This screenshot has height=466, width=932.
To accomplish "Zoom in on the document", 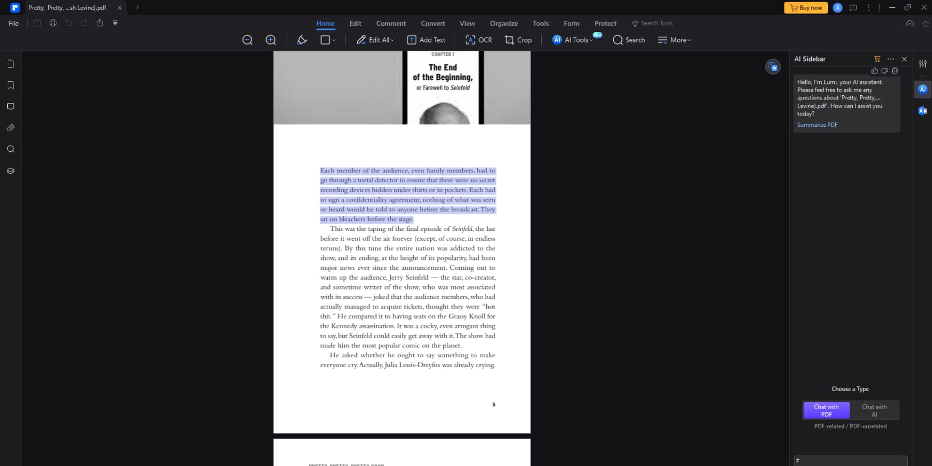I will point(270,40).
